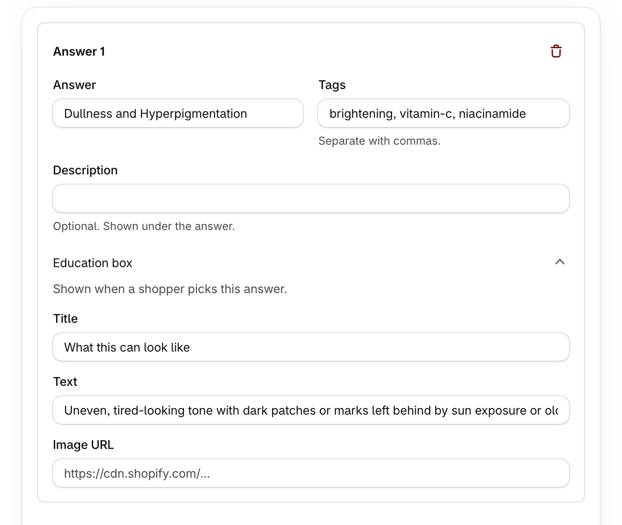The width and height of the screenshot is (622, 525).
Task: Delete Answer 1 with the trash icon
Action: click(x=556, y=51)
